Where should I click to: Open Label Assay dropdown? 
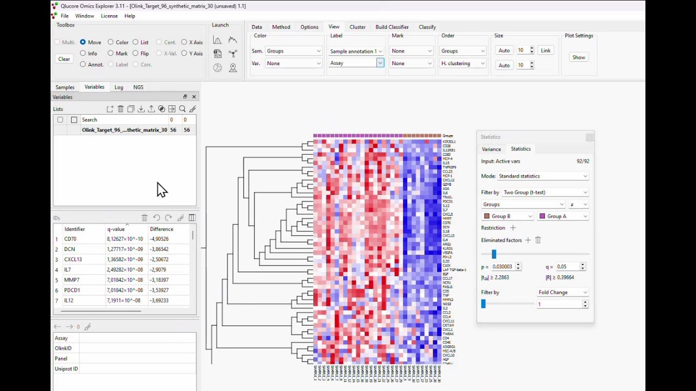tap(356, 64)
